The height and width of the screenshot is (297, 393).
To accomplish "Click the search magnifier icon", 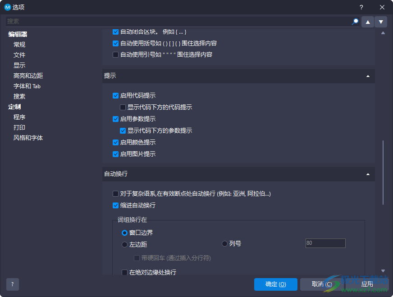I will tap(355, 22).
